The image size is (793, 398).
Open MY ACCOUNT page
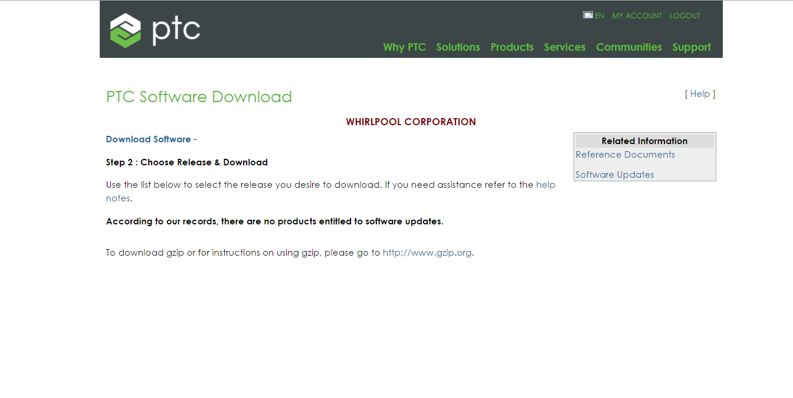pyautogui.click(x=637, y=16)
